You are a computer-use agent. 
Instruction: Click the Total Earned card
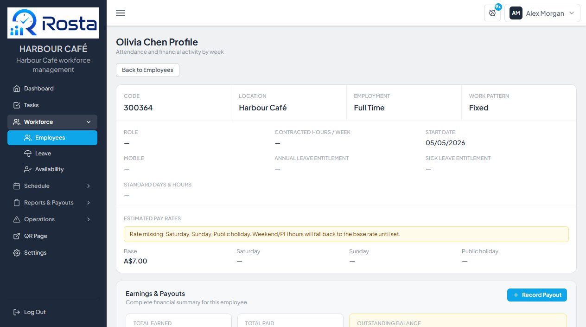click(x=178, y=321)
